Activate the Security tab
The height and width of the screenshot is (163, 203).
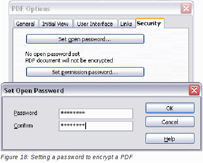point(150,23)
